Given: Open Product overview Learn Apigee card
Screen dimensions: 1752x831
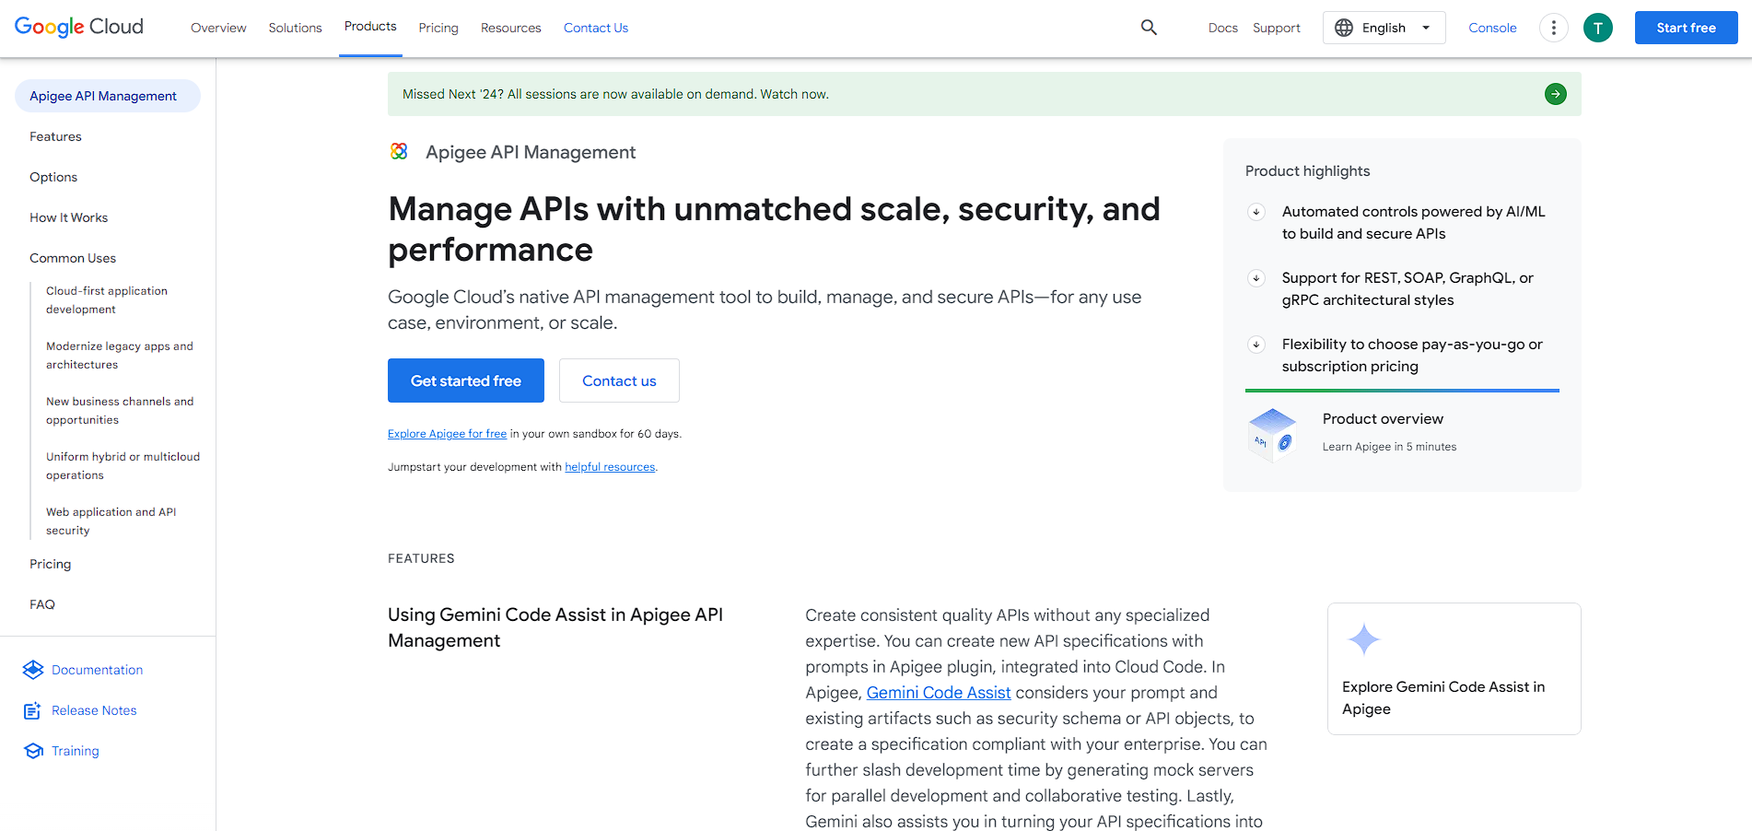Looking at the screenshot, I should pos(1402,434).
